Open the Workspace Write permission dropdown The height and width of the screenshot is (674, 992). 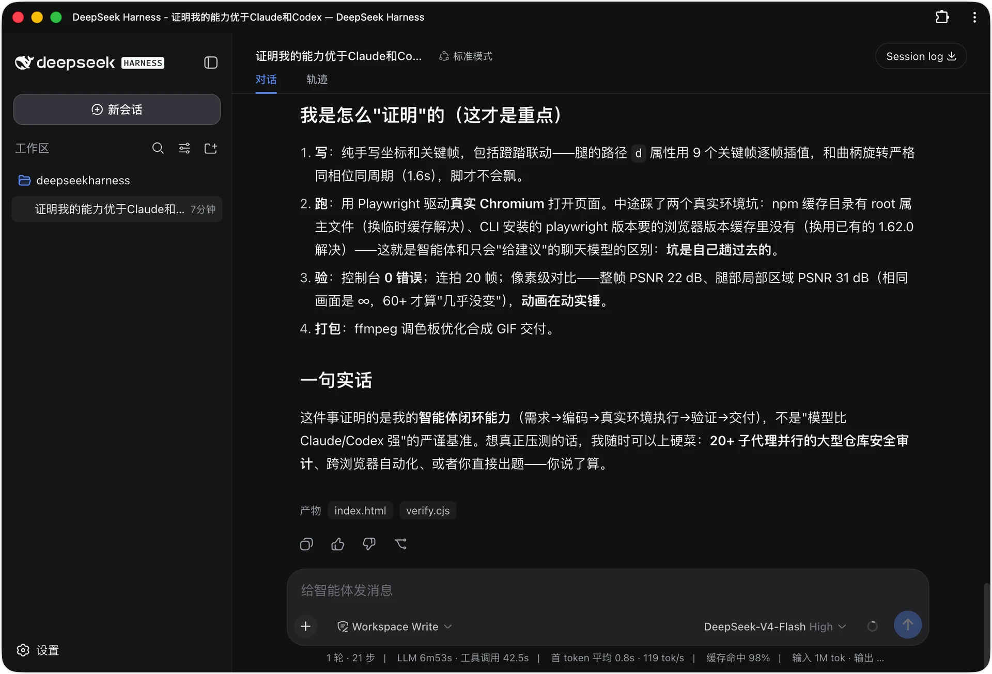[x=395, y=627]
